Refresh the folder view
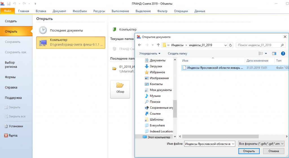 230,45
